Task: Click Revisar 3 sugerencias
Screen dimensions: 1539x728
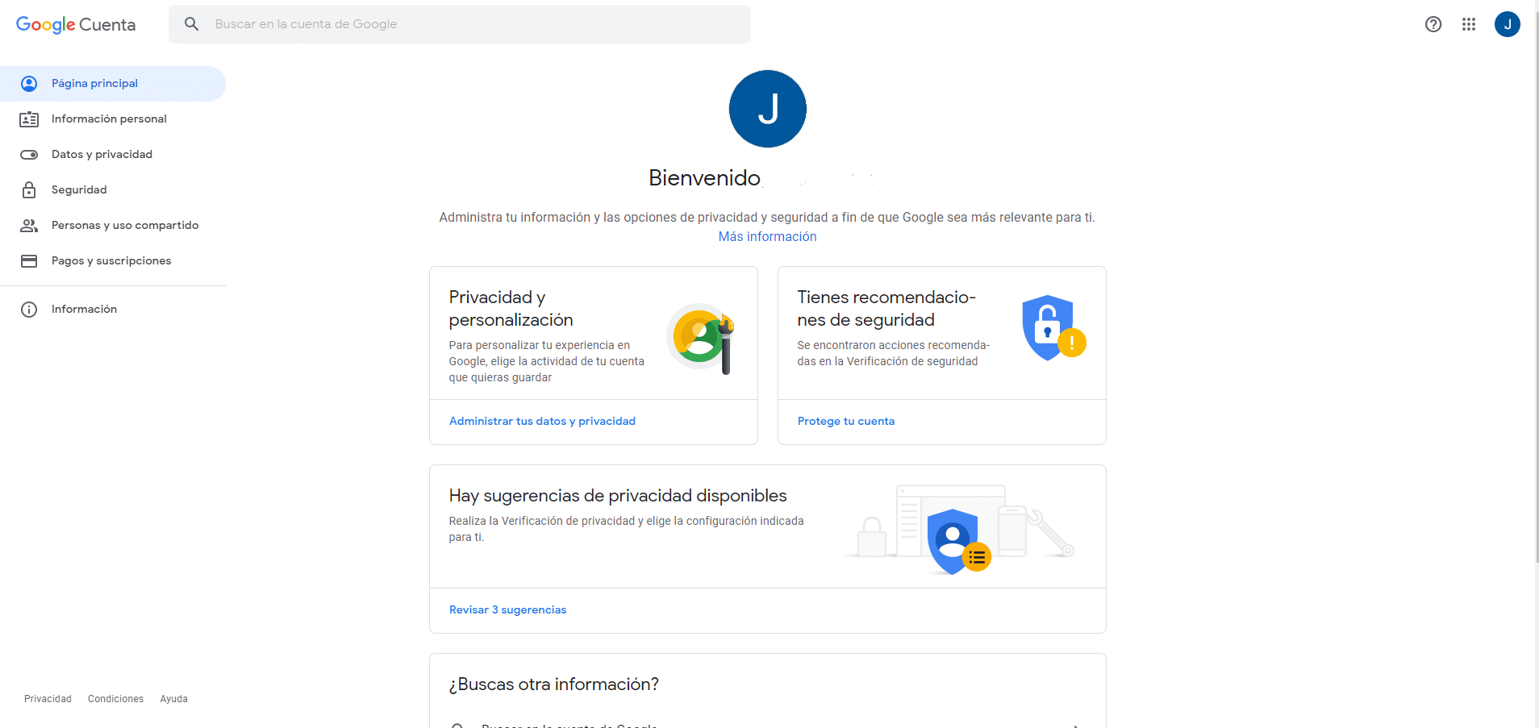Action: tap(507, 609)
